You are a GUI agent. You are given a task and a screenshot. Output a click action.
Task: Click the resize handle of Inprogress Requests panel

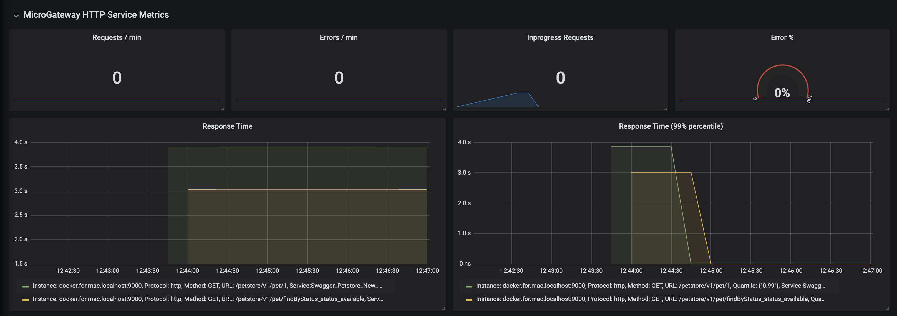pyautogui.click(x=666, y=109)
